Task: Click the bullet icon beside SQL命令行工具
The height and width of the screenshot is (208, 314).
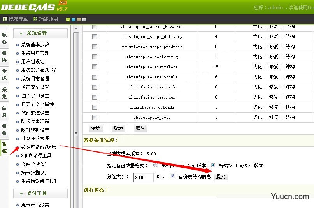Action: [18, 156]
